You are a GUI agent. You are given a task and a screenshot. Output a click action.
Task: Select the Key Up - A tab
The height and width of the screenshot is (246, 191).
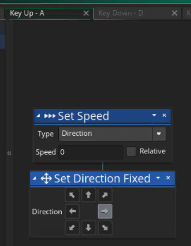pyautogui.click(x=27, y=13)
